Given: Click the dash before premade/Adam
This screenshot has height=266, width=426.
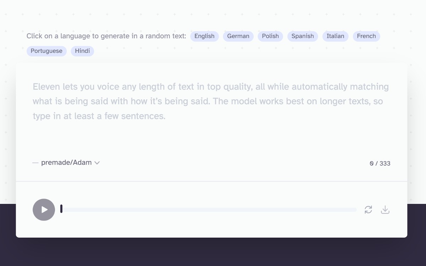Looking at the screenshot, I should (x=35, y=163).
